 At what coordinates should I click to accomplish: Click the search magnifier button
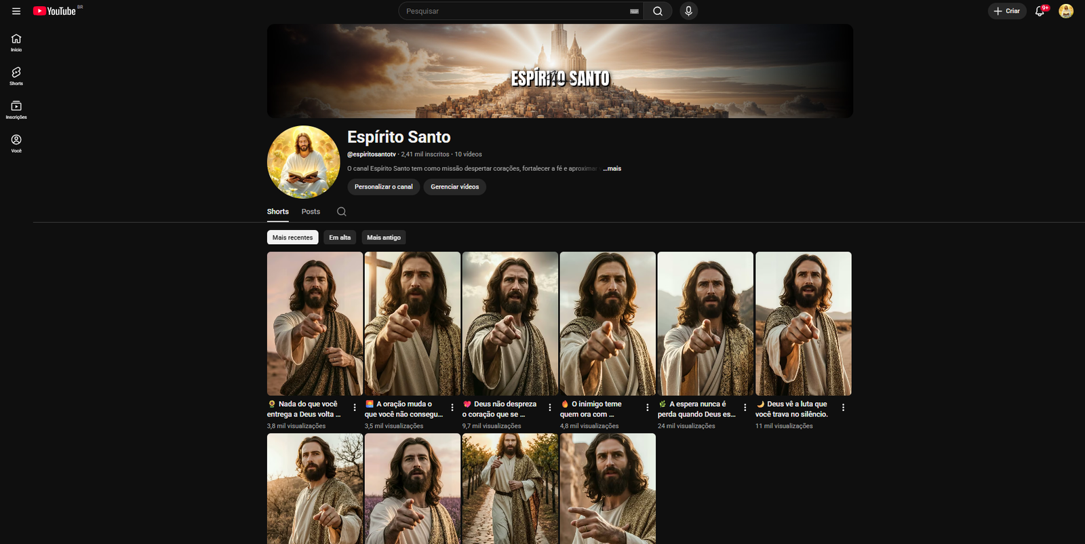point(657,11)
